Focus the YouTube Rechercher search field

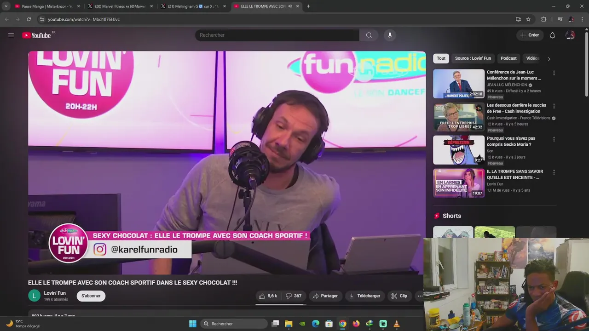pos(277,35)
